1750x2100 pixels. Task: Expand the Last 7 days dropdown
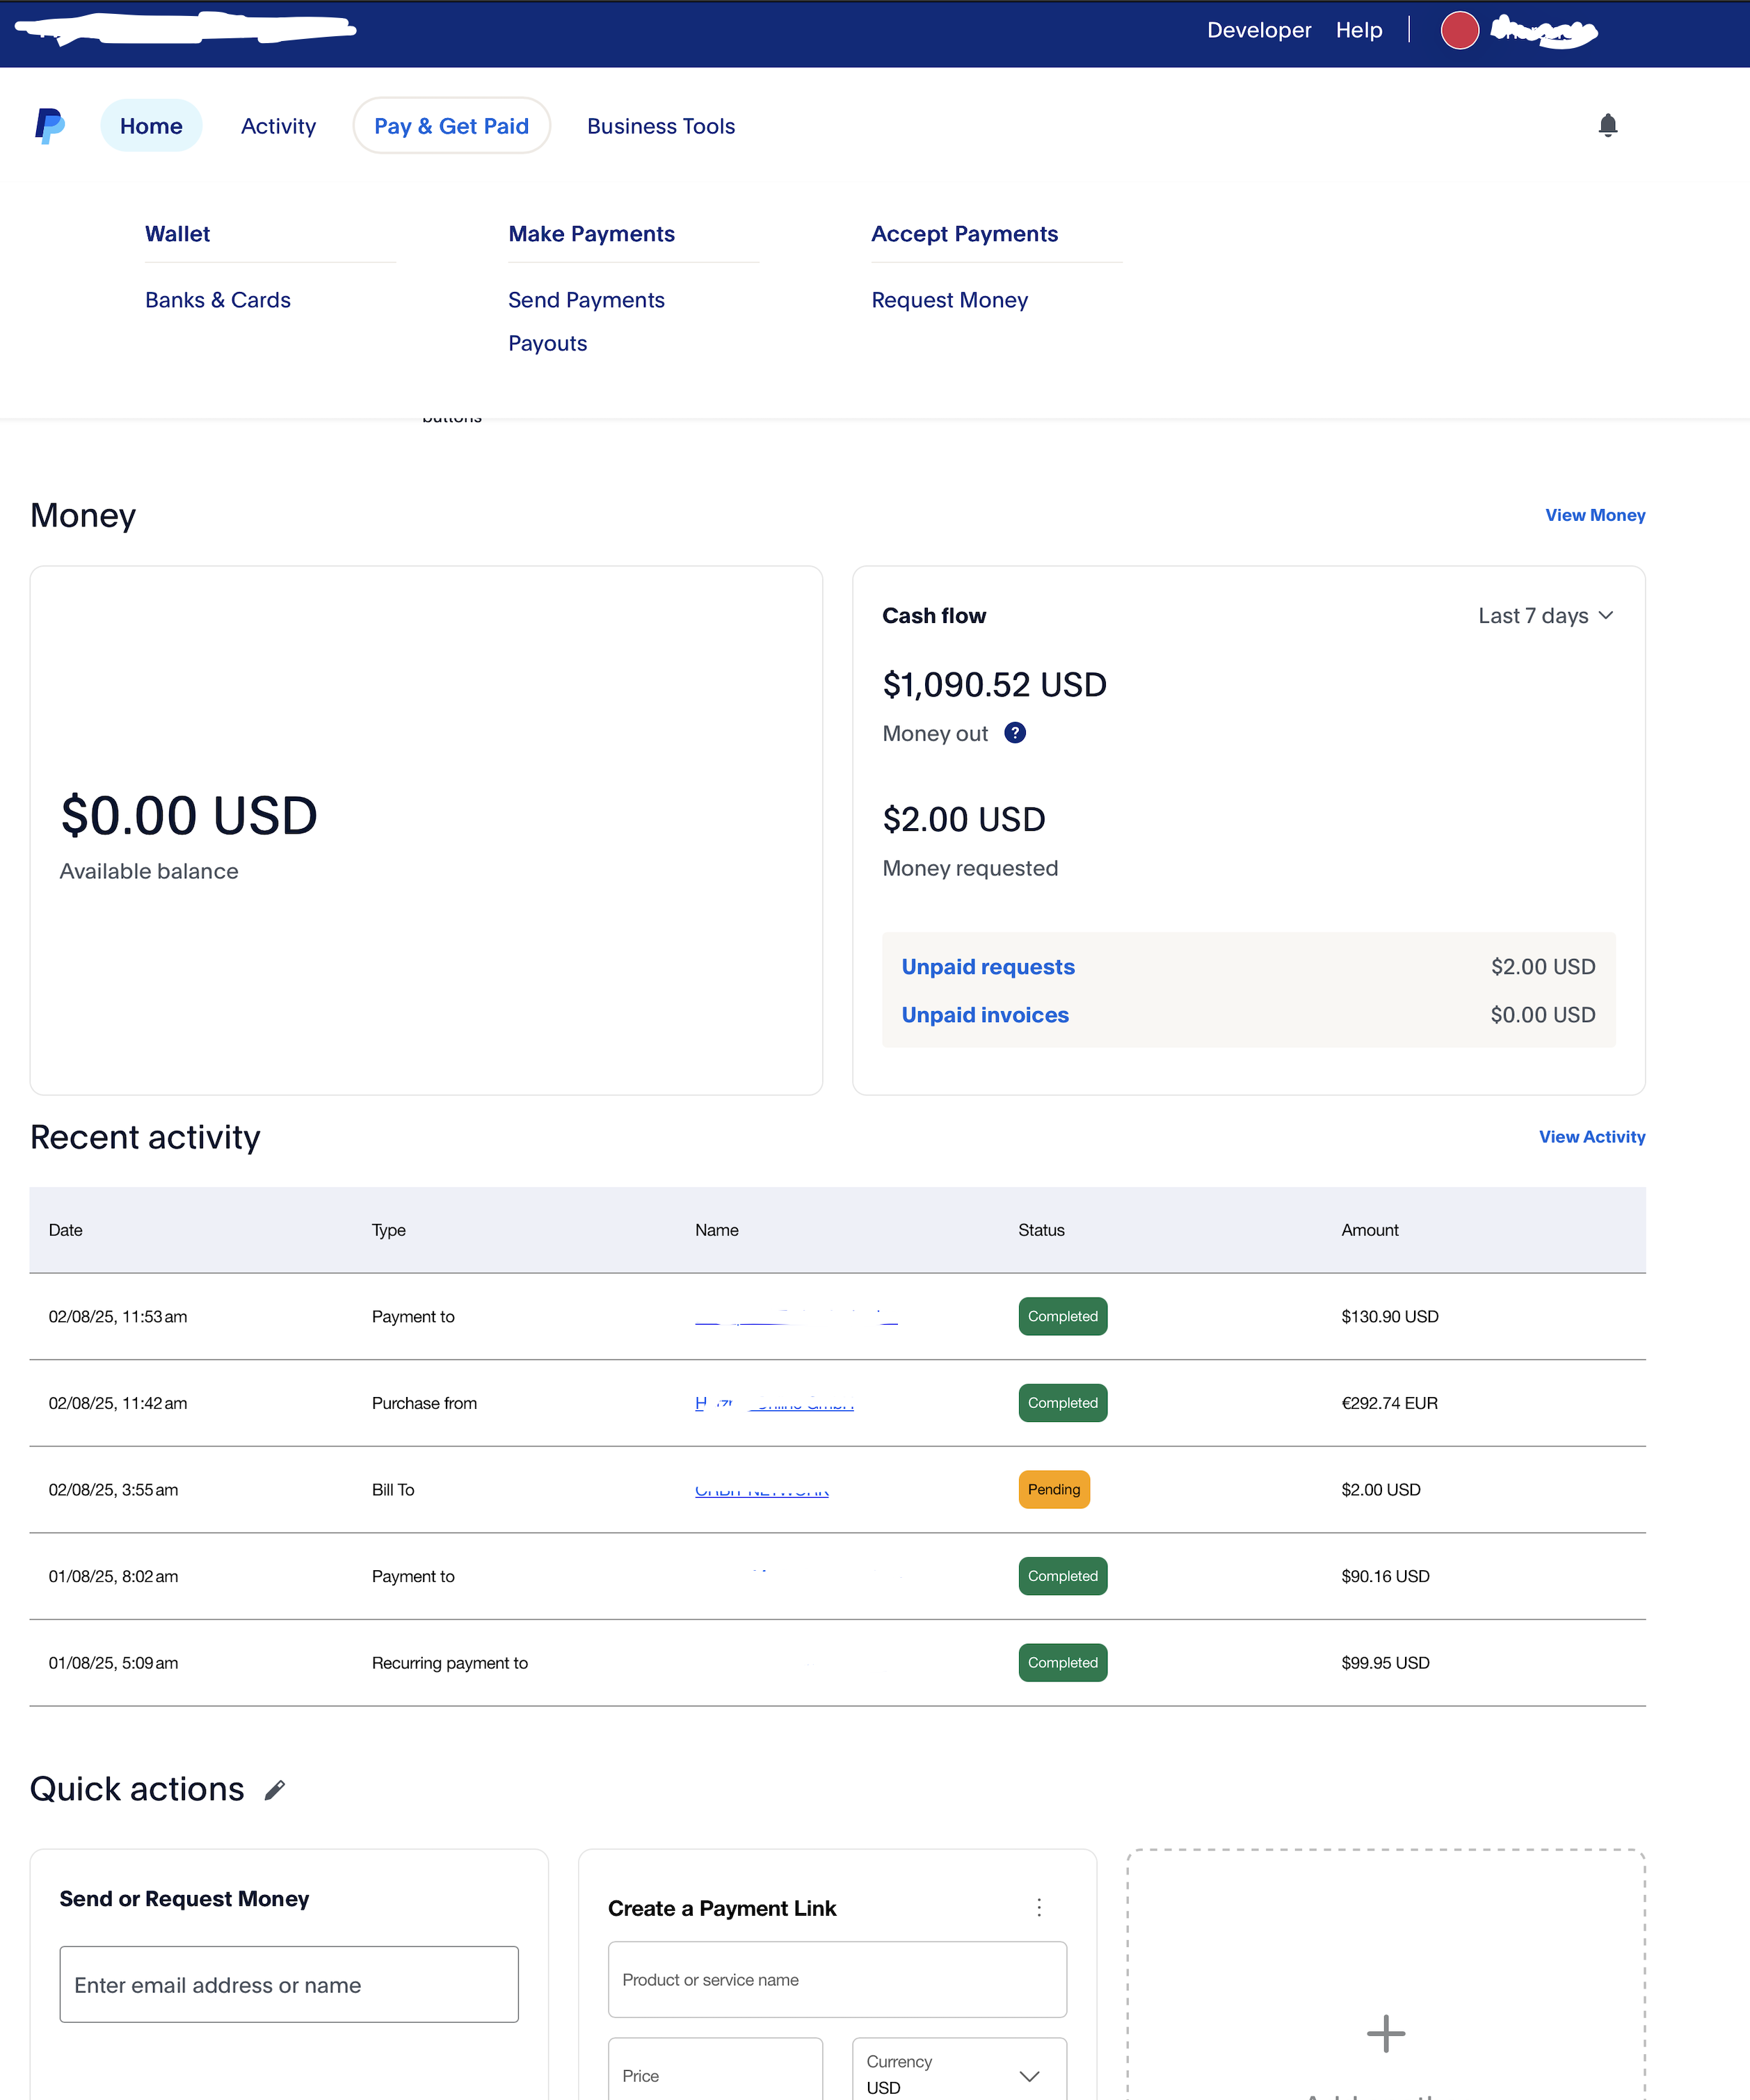point(1546,616)
